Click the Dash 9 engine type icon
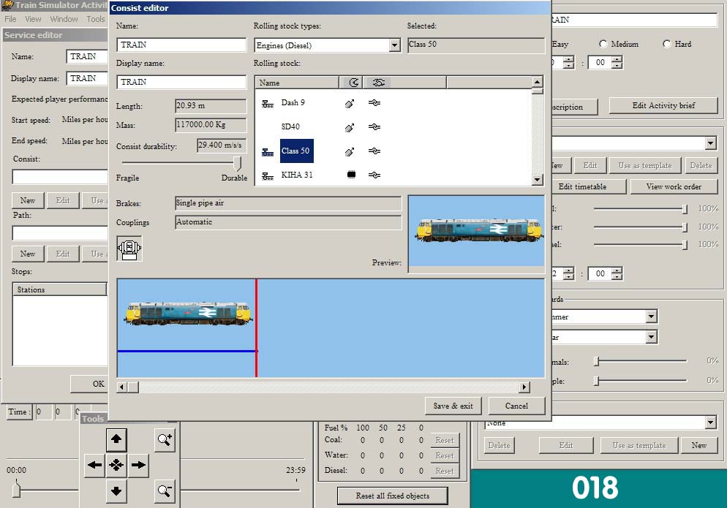Screen dimensions: 727x508 pos(268,104)
